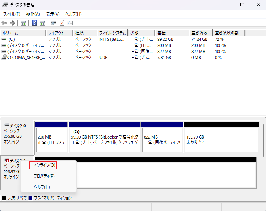Maximize the ディスクの管理 window
The image size is (266, 211).
pos(242,5)
